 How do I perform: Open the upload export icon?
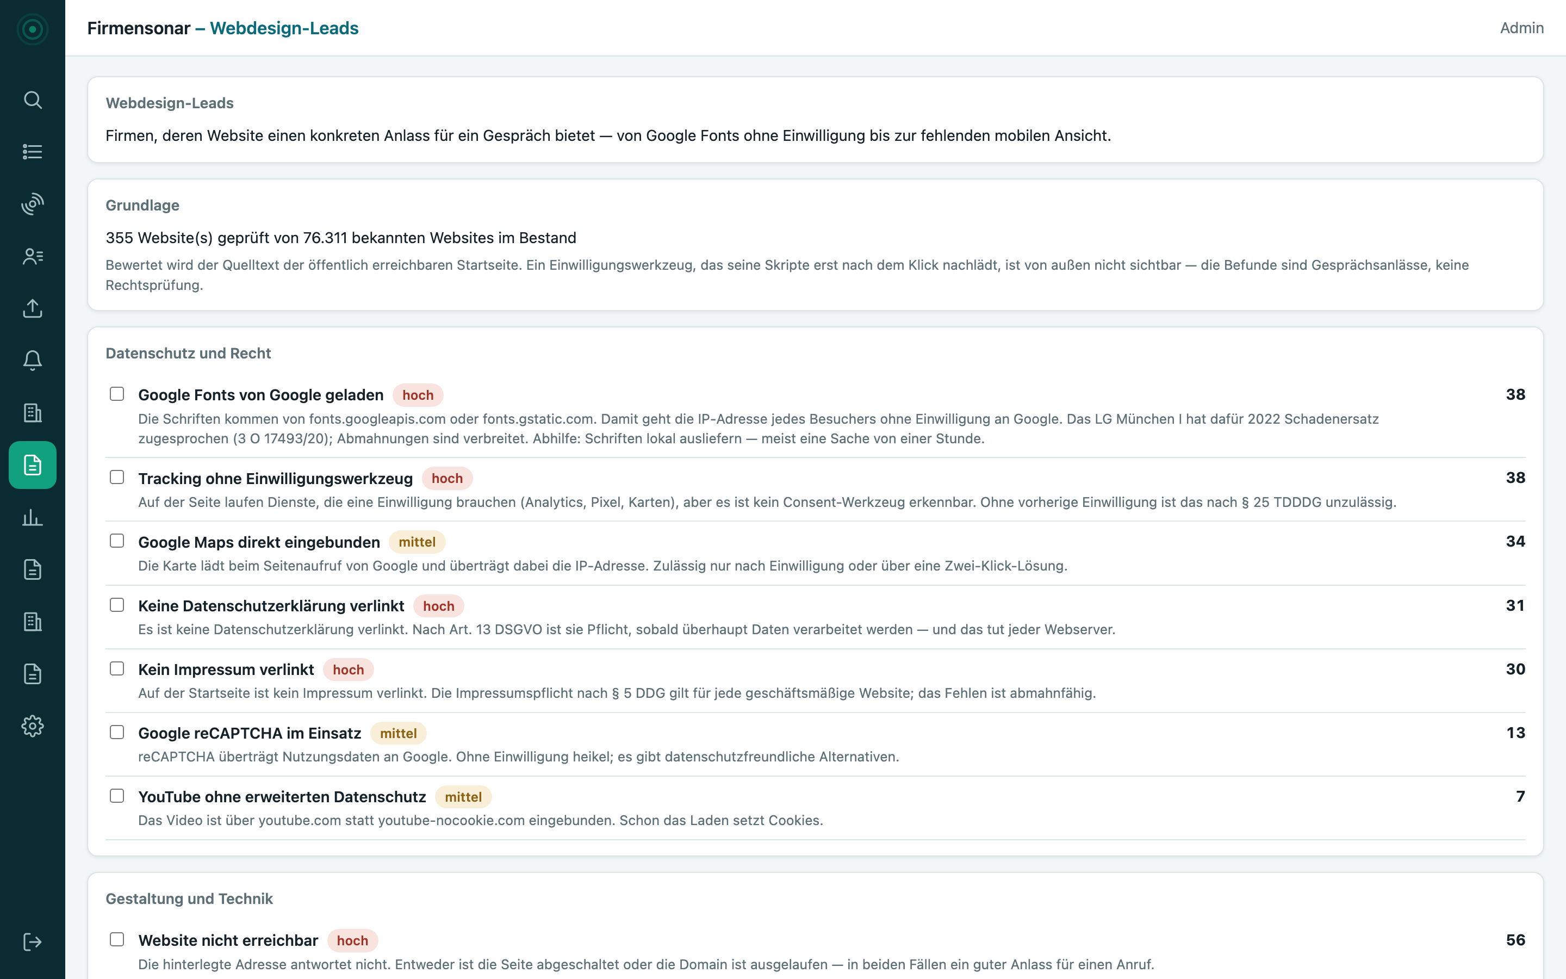tap(33, 308)
